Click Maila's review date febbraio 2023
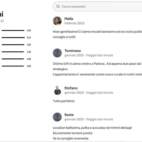Viewport: 142px width, 142px height. 74,23
